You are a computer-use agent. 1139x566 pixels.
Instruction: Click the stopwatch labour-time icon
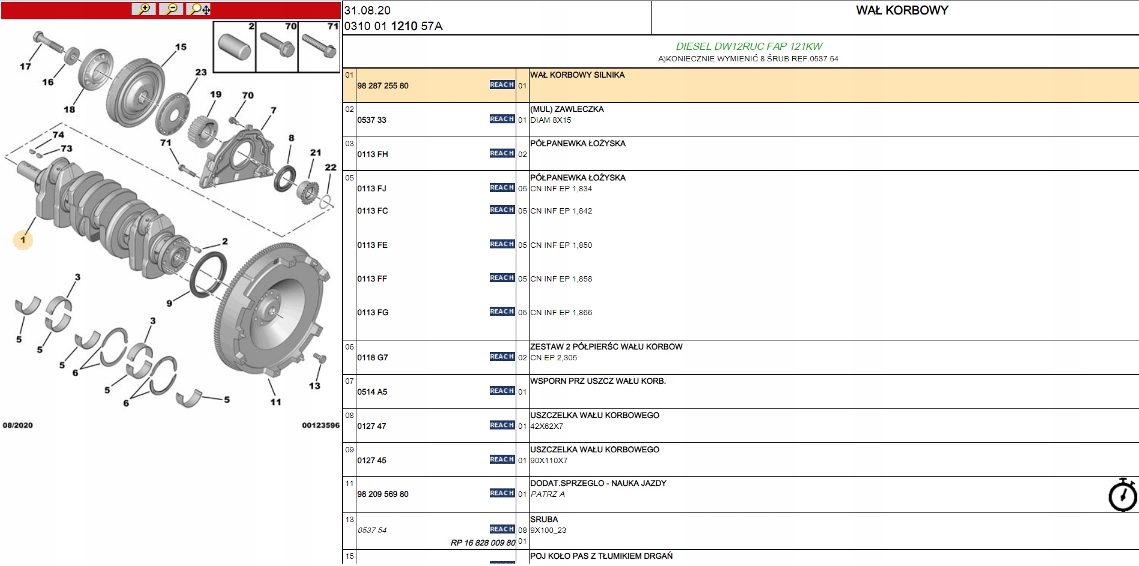pyautogui.click(x=1122, y=495)
